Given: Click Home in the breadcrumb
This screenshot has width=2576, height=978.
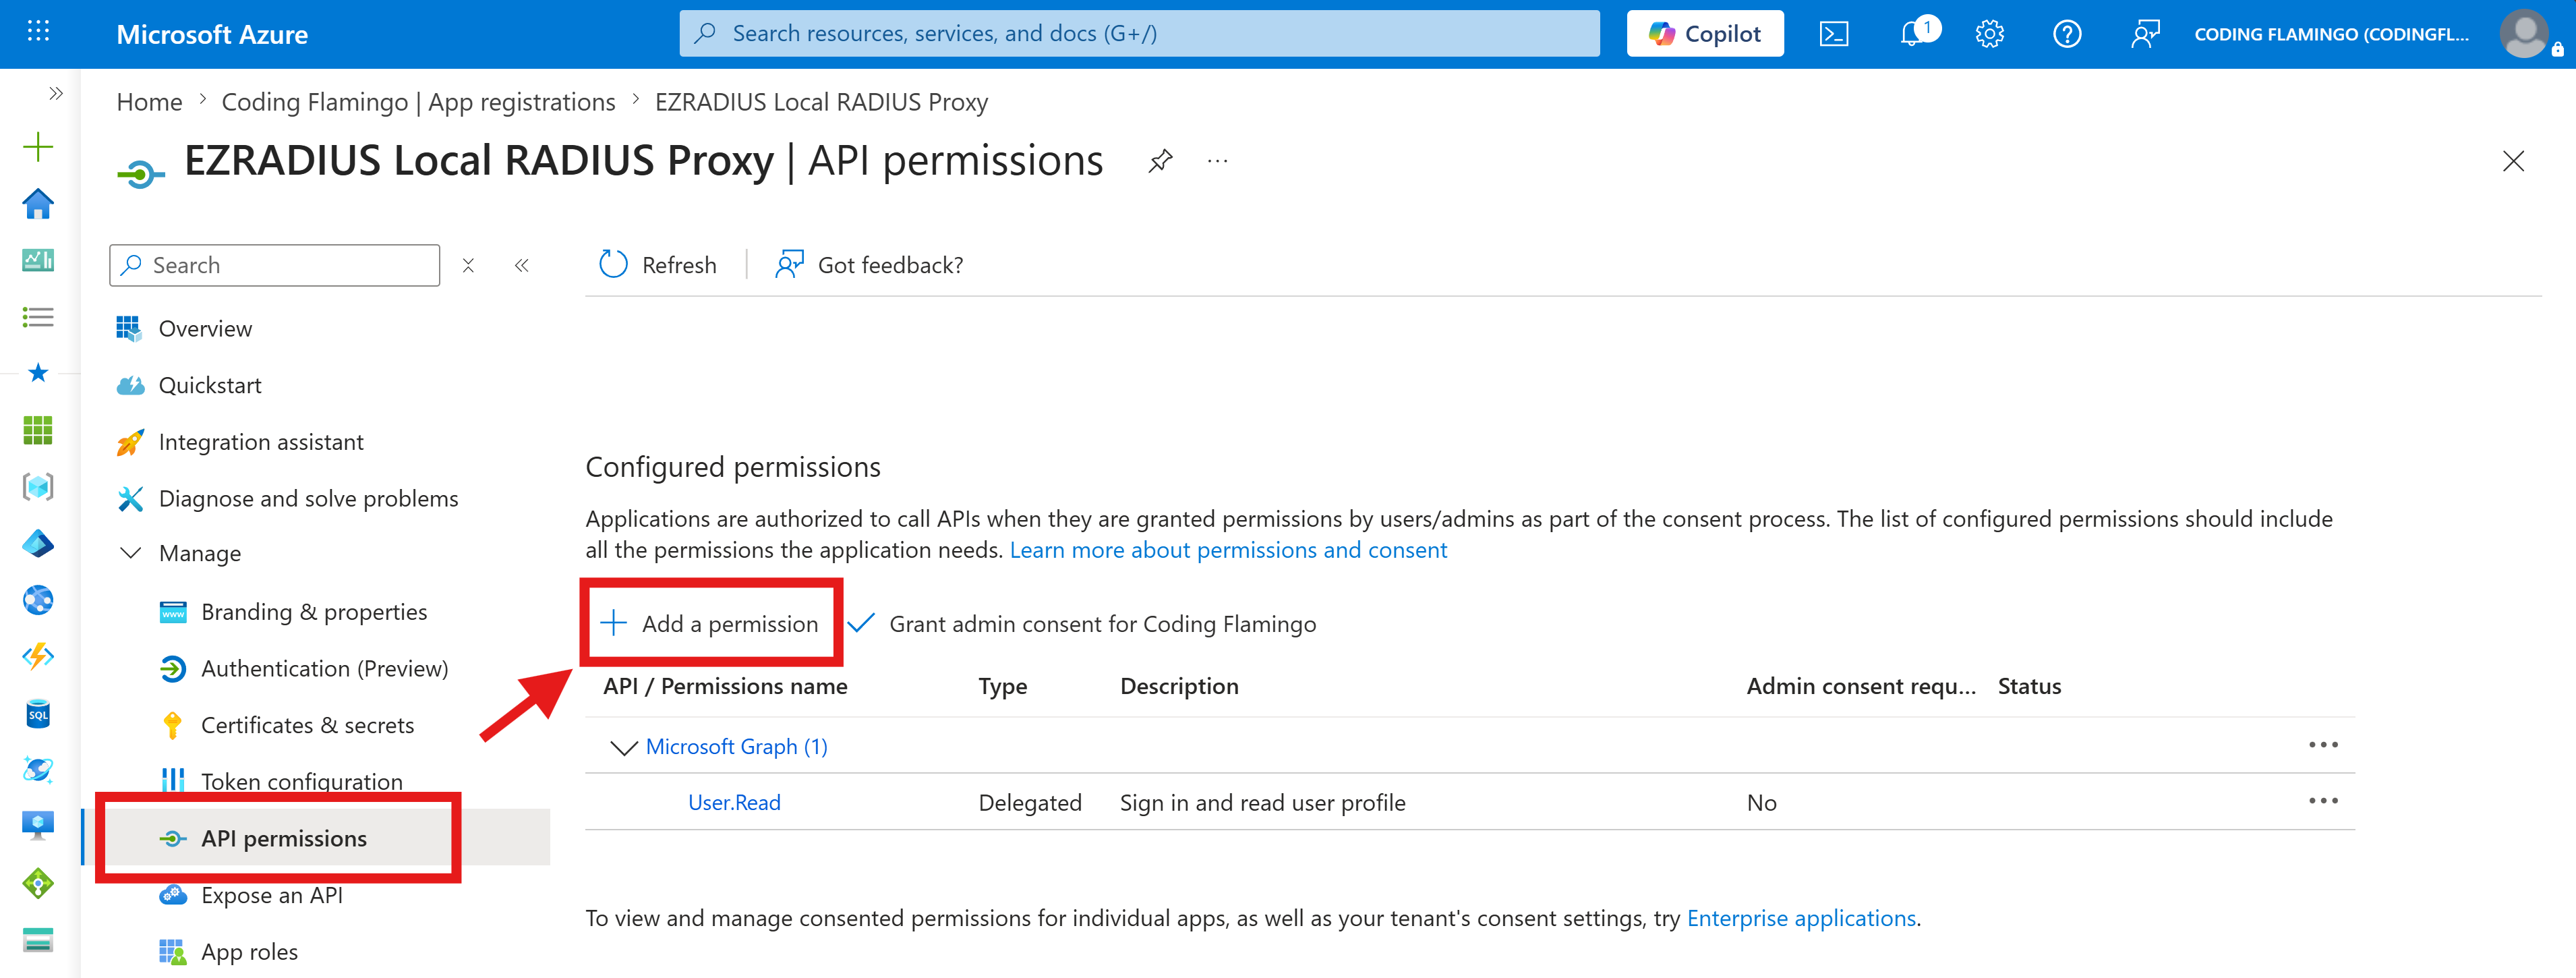Looking at the screenshot, I should point(149,102).
